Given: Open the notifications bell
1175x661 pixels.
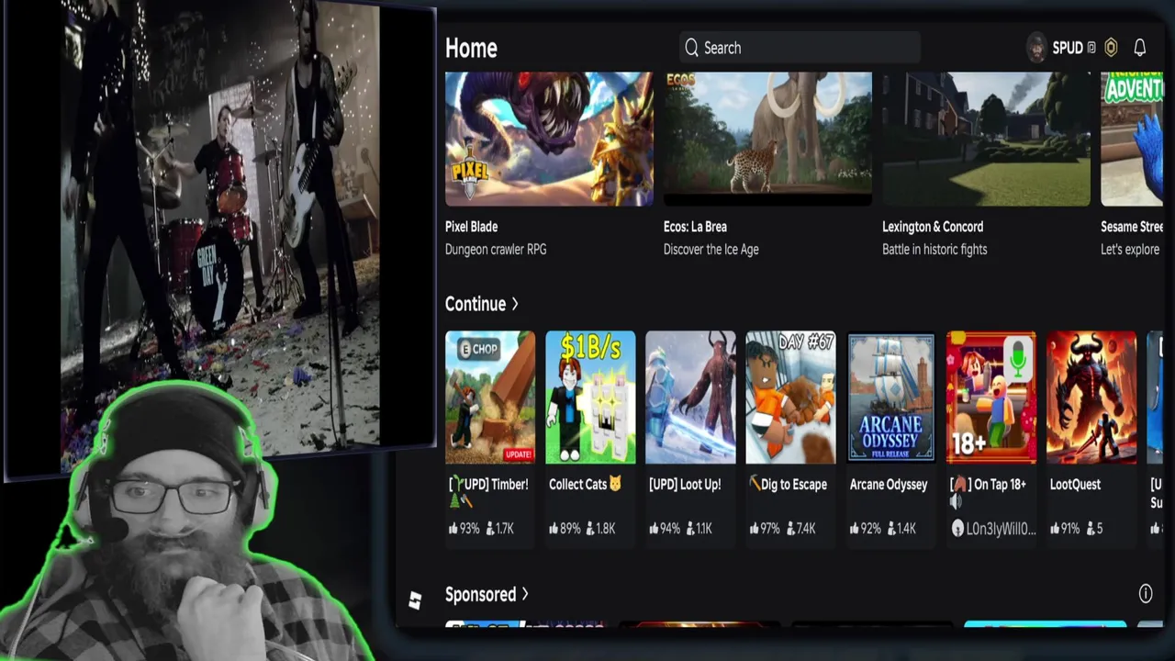Looking at the screenshot, I should (x=1139, y=48).
